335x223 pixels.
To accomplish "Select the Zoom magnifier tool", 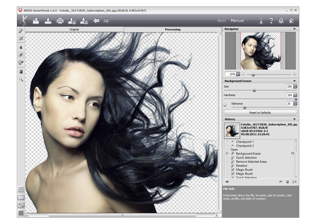I will pos(21,79).
